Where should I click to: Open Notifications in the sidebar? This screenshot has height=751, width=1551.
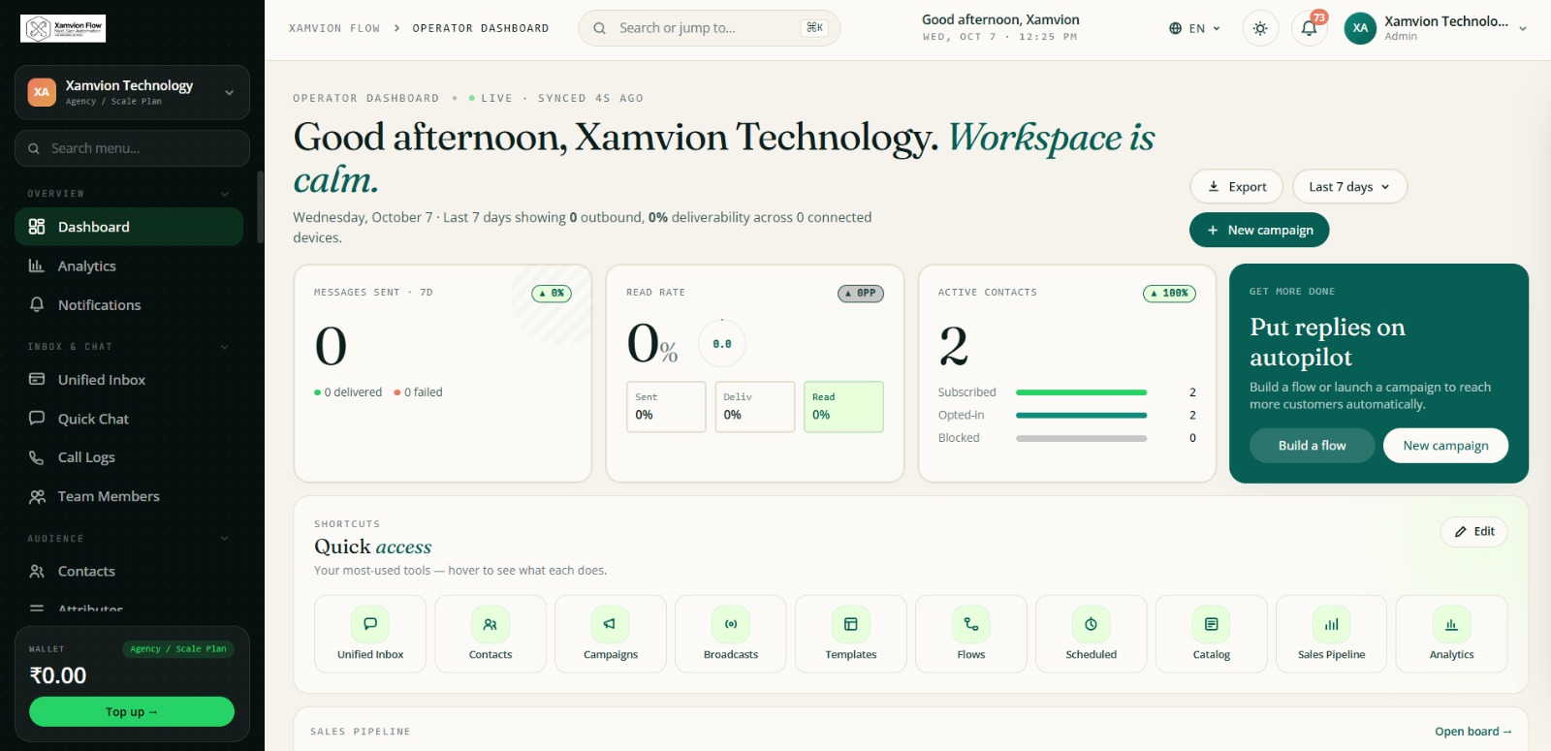click(129, 304)
